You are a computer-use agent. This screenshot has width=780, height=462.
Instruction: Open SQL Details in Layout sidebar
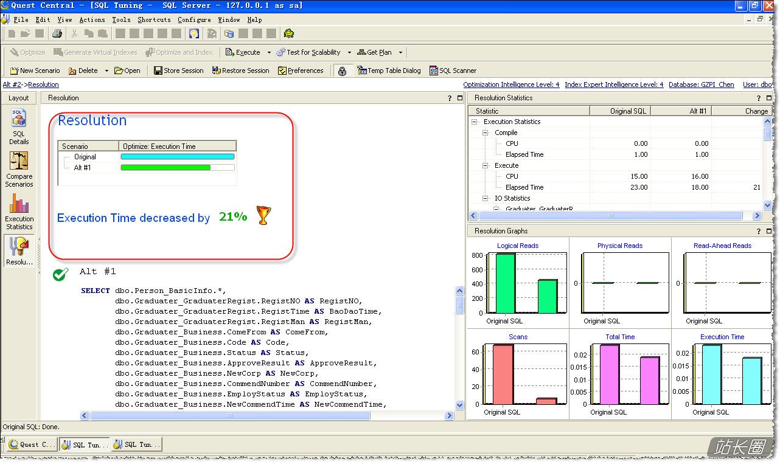click(x=19, y=126)
